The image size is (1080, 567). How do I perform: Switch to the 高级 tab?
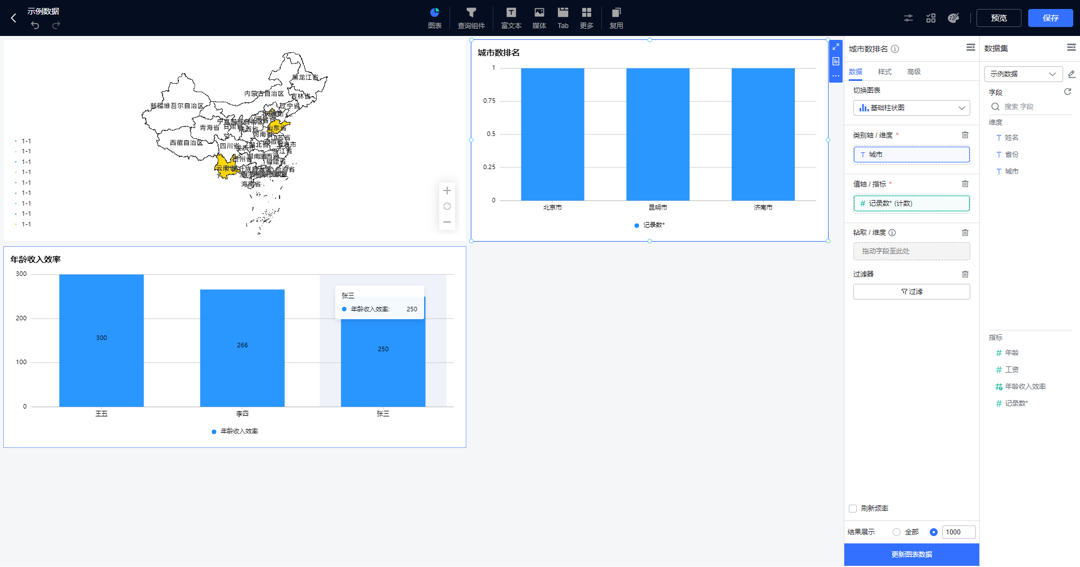[913, 72]
